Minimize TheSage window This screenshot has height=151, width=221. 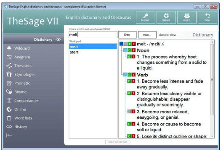[x=197, y=7]
